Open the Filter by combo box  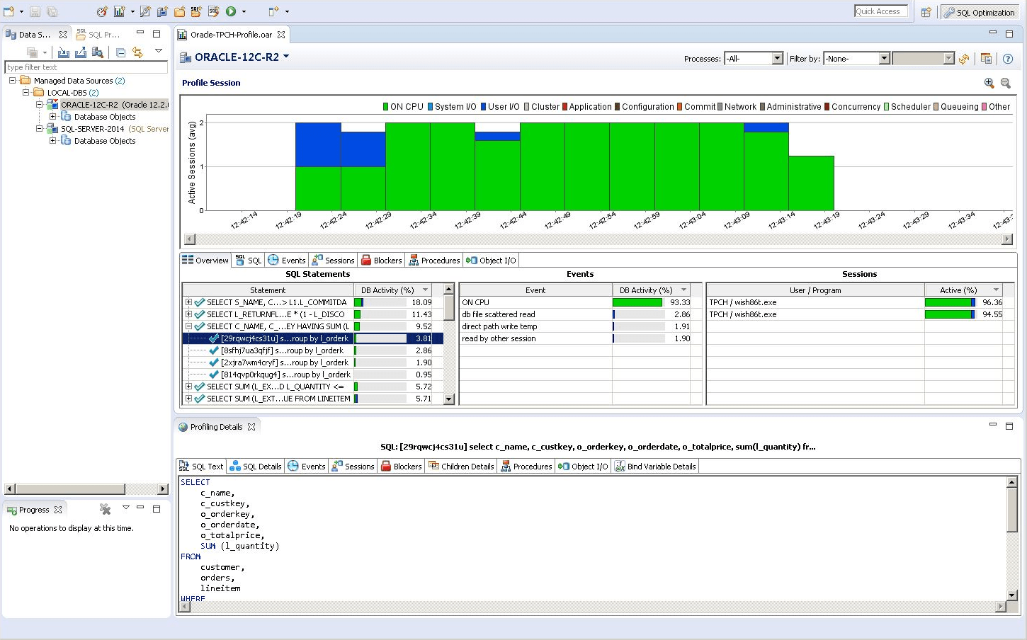pyautogui.click(x=856, y=59)
